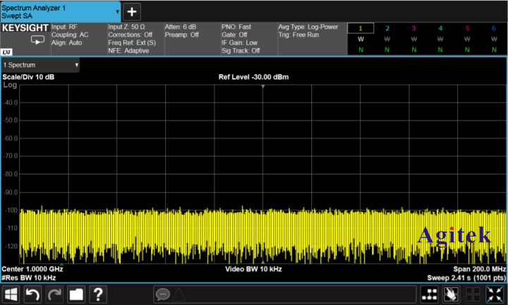Viewport: 508px width, 305px height.
Task: Toggle full screen with the arrows icon
Action: (x=495, y=294)
